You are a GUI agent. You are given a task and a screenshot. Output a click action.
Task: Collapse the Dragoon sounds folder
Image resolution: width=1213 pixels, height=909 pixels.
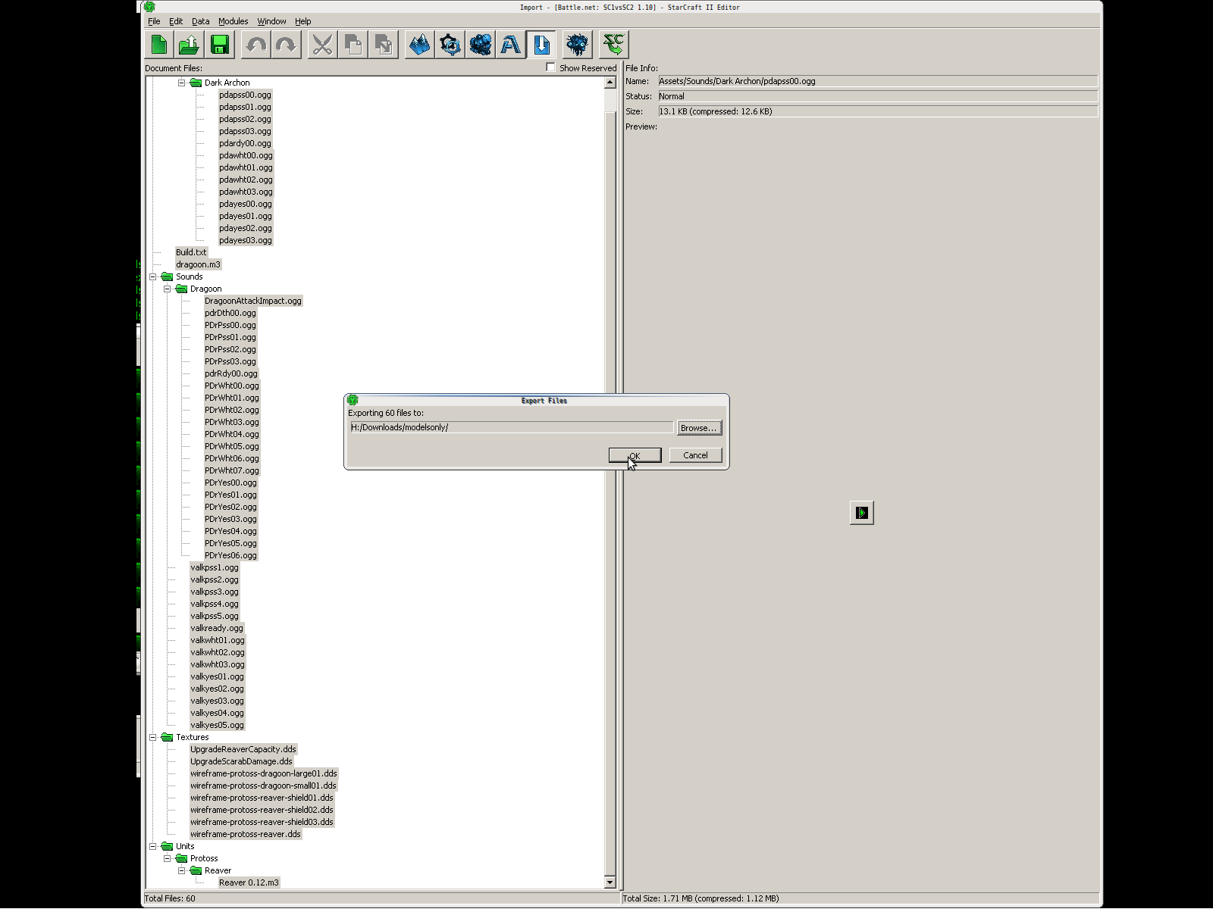tap(168, 289)
